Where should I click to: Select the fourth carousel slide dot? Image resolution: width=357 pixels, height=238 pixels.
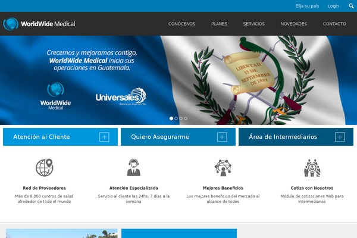[186, 118]
